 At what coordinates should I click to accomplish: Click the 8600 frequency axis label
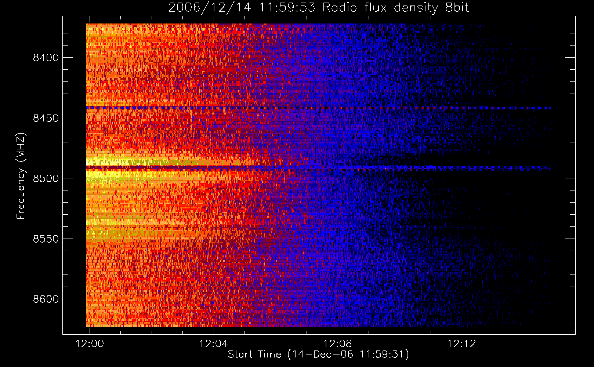pos(46,299)
